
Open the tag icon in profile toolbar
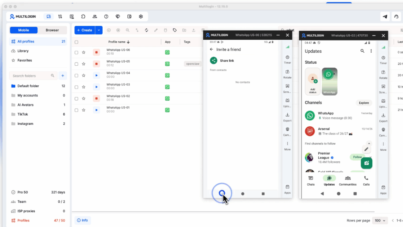(175, 30)
